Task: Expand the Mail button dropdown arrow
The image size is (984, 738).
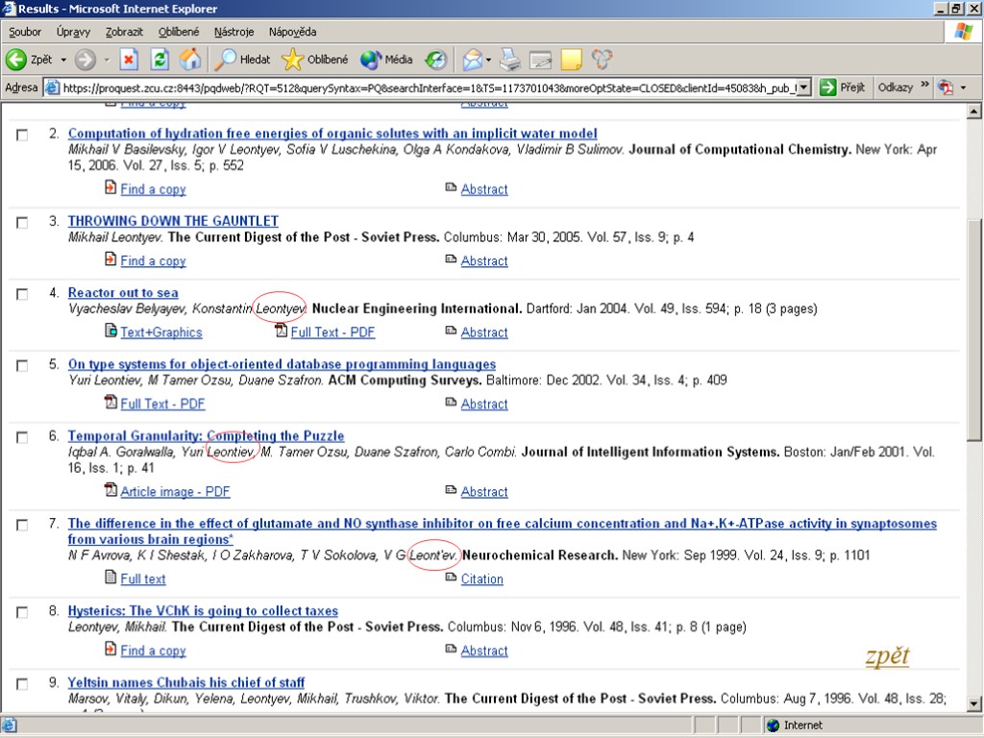Action: click(x=488, y=61)
